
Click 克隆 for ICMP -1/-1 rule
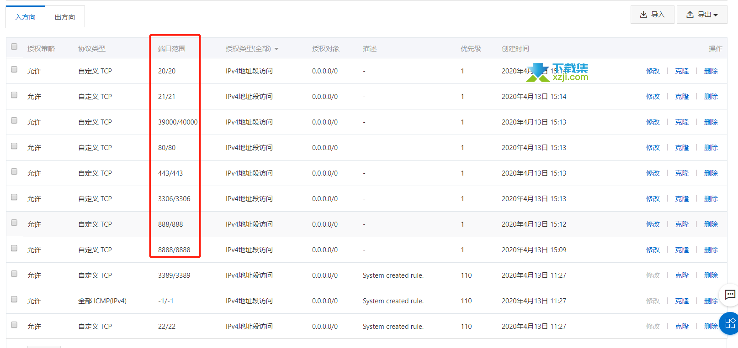682,301
